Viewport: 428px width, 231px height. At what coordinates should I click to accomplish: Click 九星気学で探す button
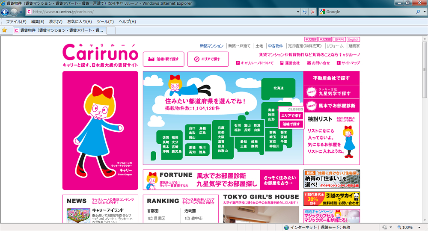click(x=331, y=92)
